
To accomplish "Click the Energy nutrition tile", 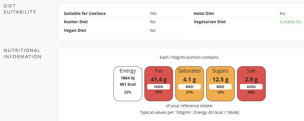I will coord(128,84).
